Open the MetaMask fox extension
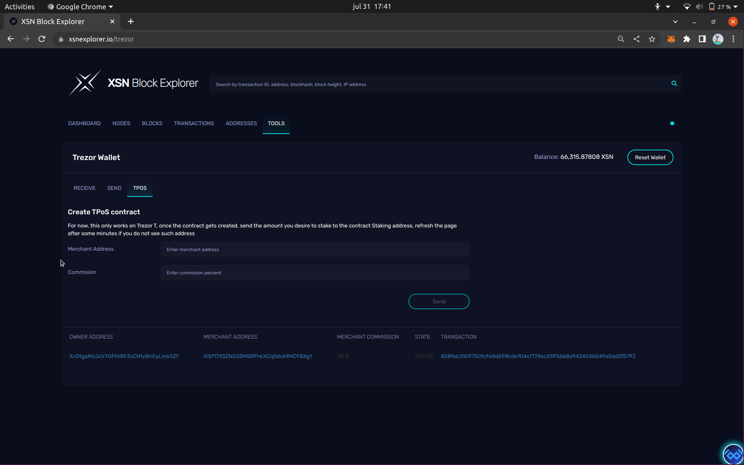 tap(671, 39)
